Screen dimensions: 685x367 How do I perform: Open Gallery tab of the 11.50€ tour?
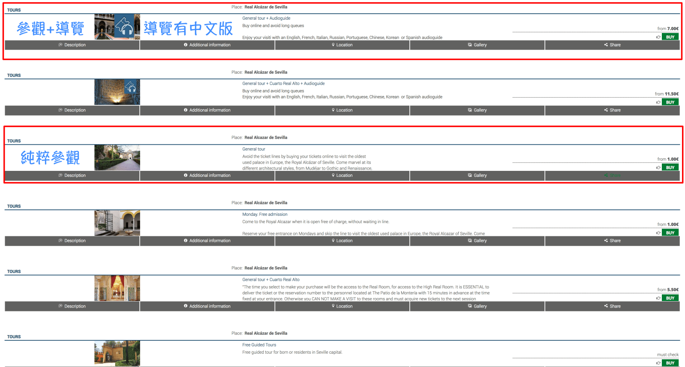[477, 110]
